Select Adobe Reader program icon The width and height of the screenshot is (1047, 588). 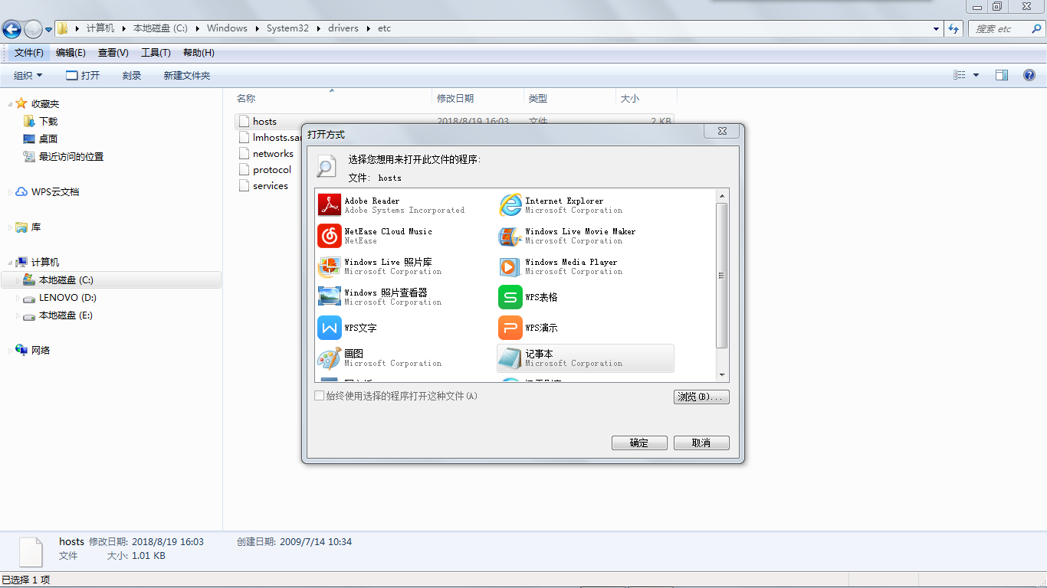pyautogui.click(x=330, y=205)
